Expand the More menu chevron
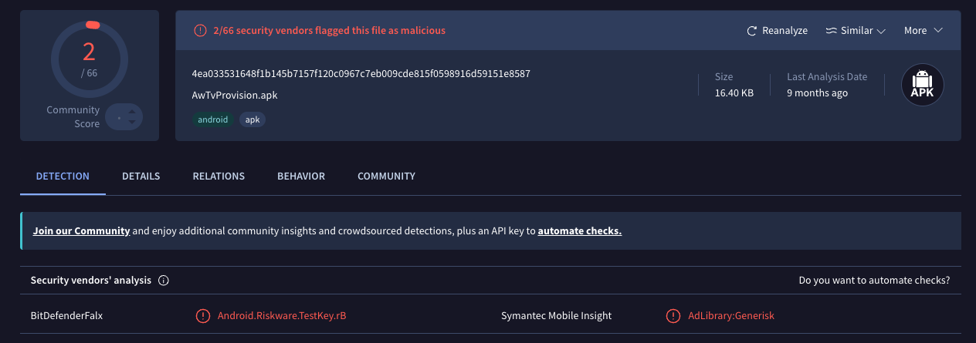The height and width of the screenshot is (343, 976). click(x=938, y=30)
